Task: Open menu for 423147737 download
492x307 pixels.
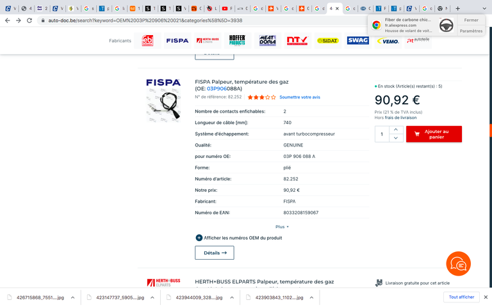Action: [x=152, y=297]
